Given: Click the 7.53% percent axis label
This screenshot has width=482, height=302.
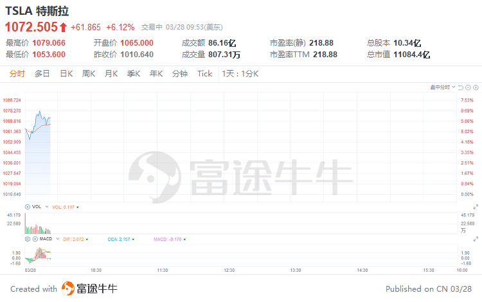Looking at the screenshot, I should coord(467,100).
